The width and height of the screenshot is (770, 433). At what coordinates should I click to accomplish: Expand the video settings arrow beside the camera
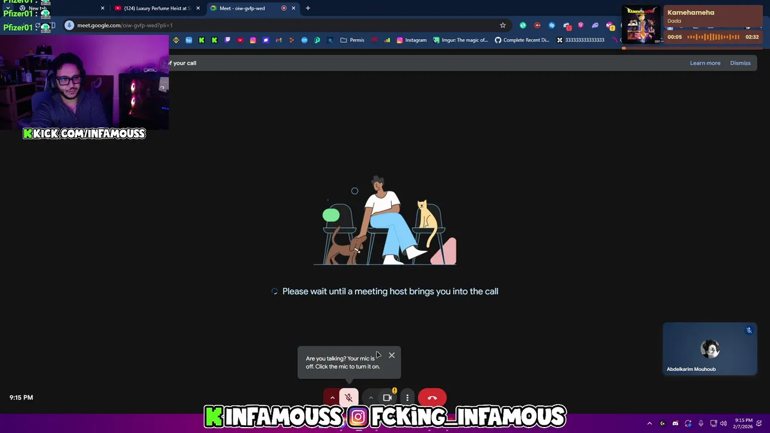pos(371,398)
